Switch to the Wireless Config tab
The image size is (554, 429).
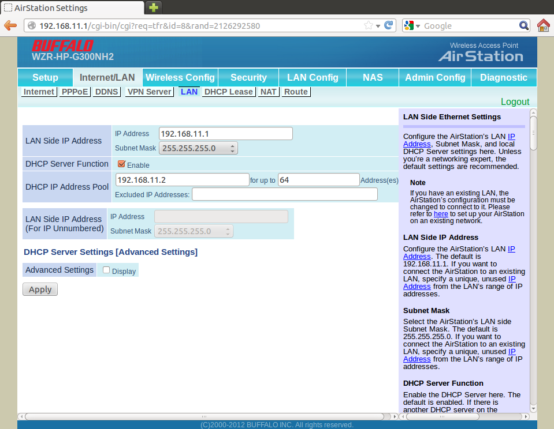point(180,77)
